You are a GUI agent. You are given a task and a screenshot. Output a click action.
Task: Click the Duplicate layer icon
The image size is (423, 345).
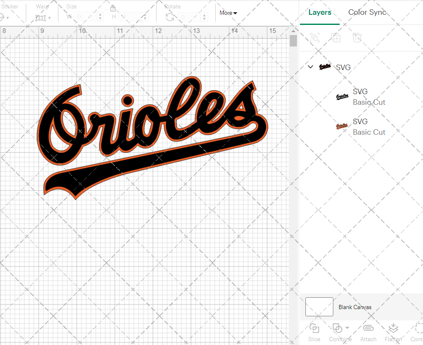(336, 38)
